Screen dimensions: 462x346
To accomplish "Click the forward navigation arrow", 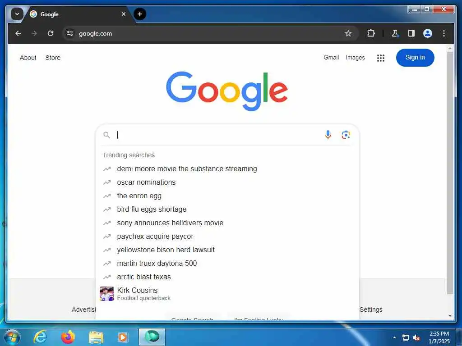I will tap(34, 33).
